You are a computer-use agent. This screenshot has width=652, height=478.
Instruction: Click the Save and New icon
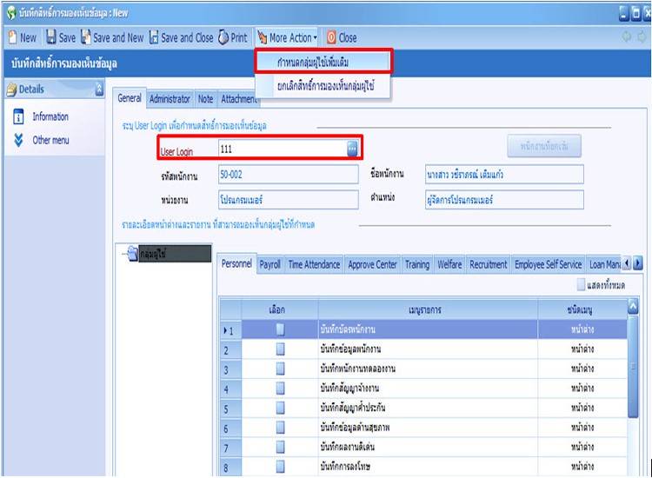86,38
